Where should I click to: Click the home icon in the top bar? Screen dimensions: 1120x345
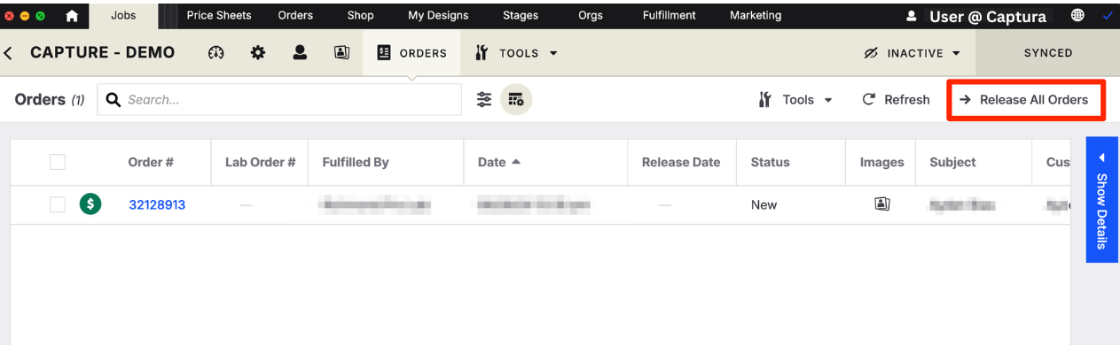73,16
